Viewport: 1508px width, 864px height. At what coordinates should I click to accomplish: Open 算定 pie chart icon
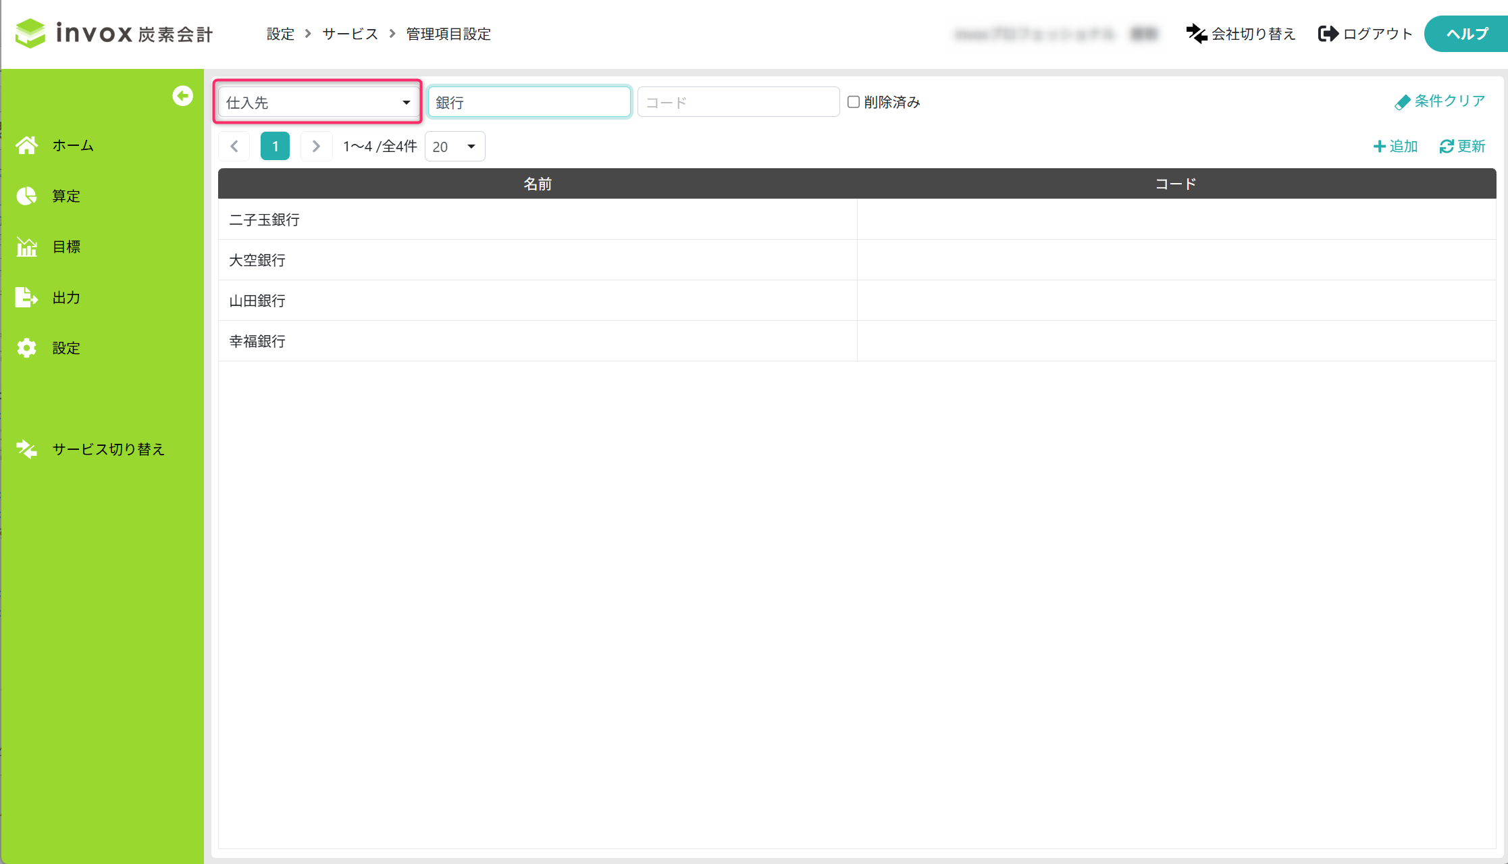pos(27,196)
